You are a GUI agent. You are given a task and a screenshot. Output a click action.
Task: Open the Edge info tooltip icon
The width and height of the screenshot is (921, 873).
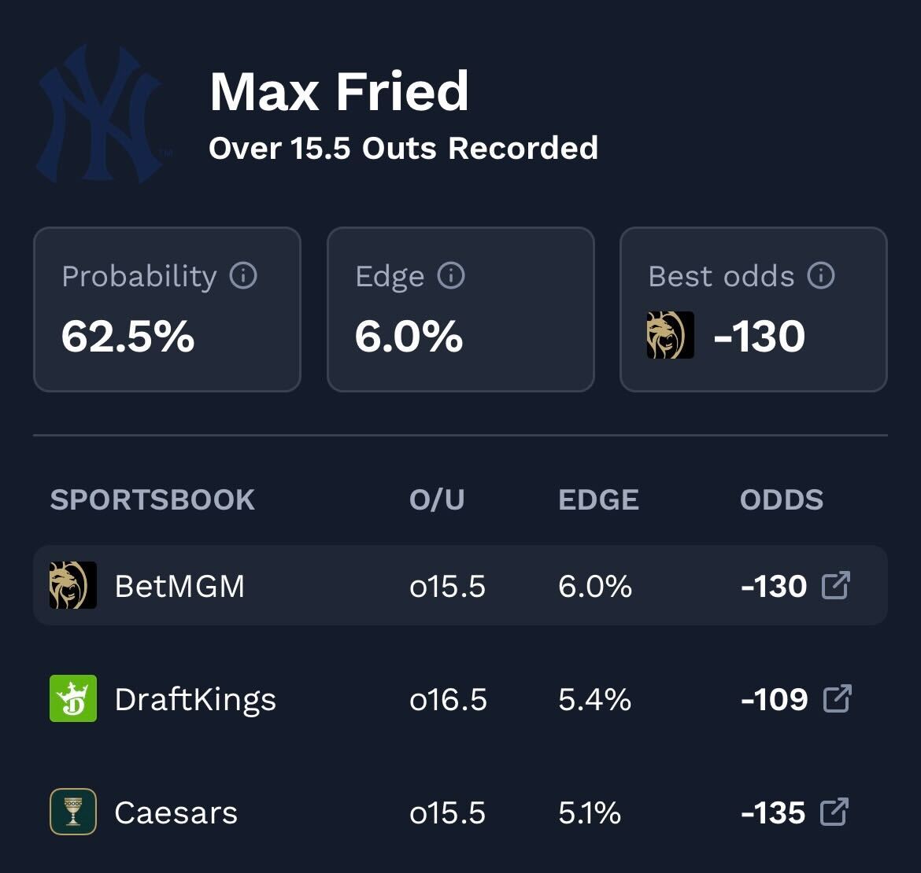tap(451, 276)
